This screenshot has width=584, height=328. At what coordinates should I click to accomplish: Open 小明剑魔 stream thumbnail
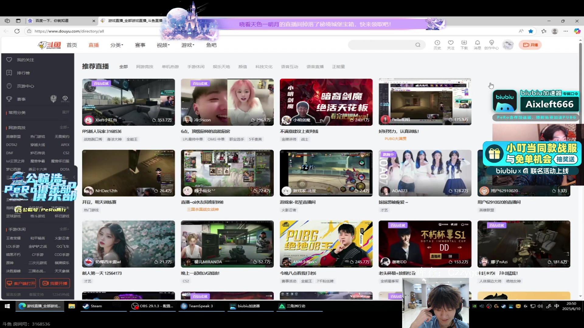coord(326,102)
